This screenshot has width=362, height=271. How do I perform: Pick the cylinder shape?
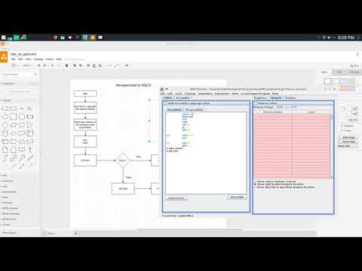(5, 133)
